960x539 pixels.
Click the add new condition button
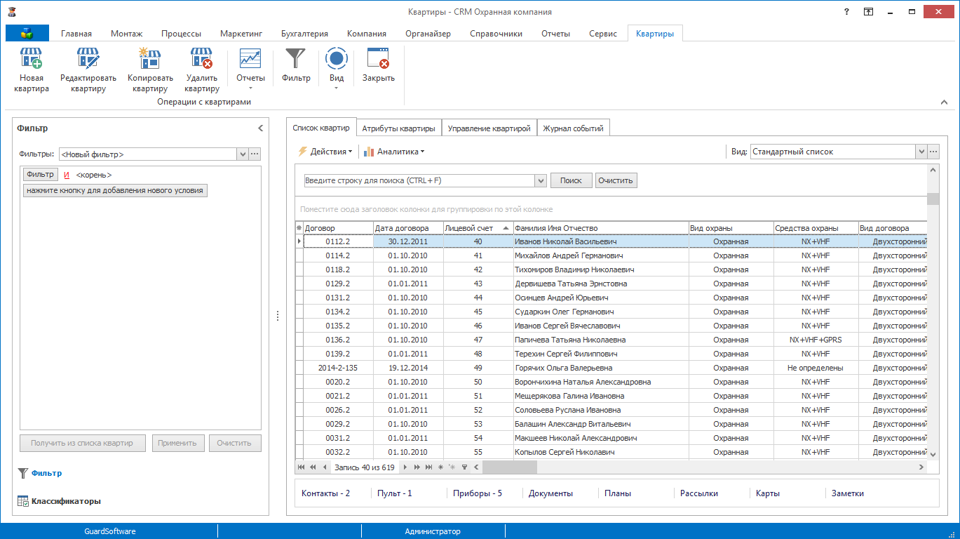(115, 190)
